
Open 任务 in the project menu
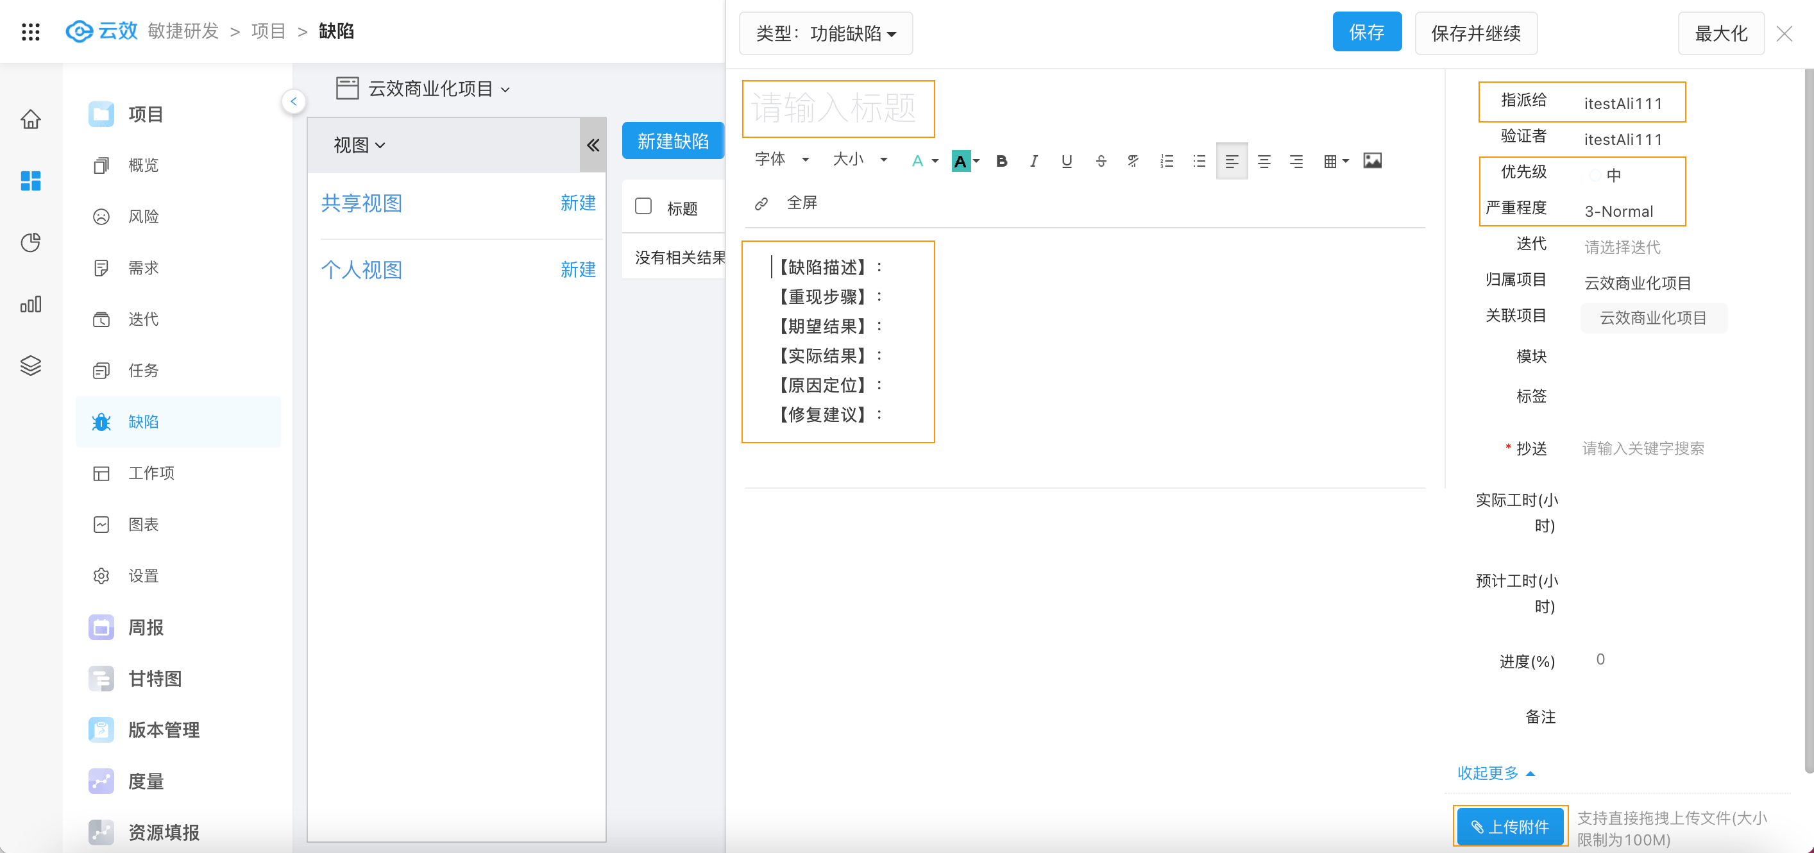(144, 371)
